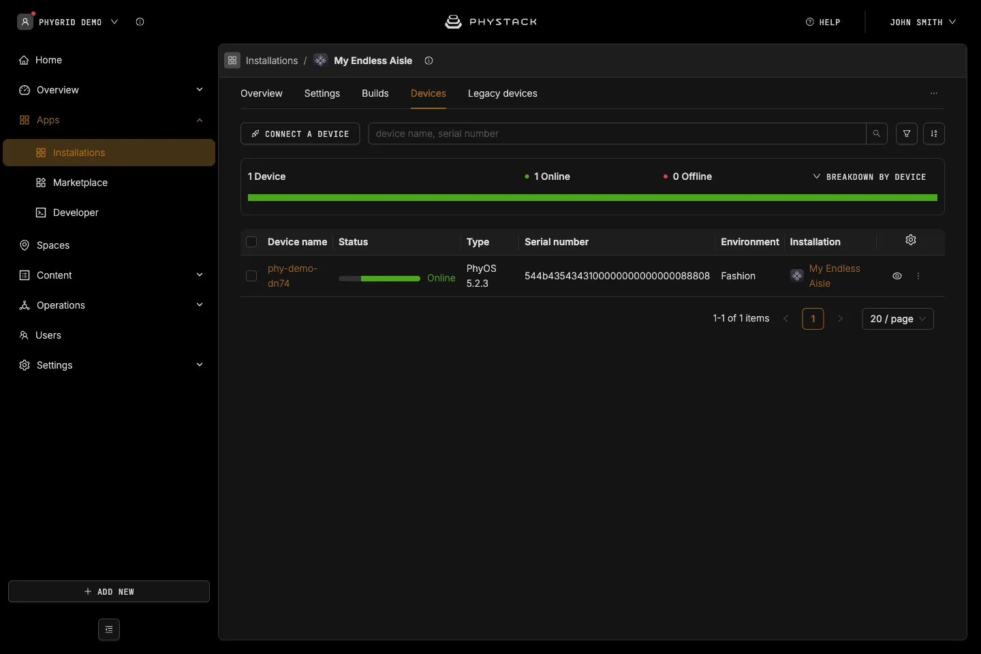Open row actions menu for phy-demo-dn74
This screenshot has width=981, height=654.
coord(918,276)
